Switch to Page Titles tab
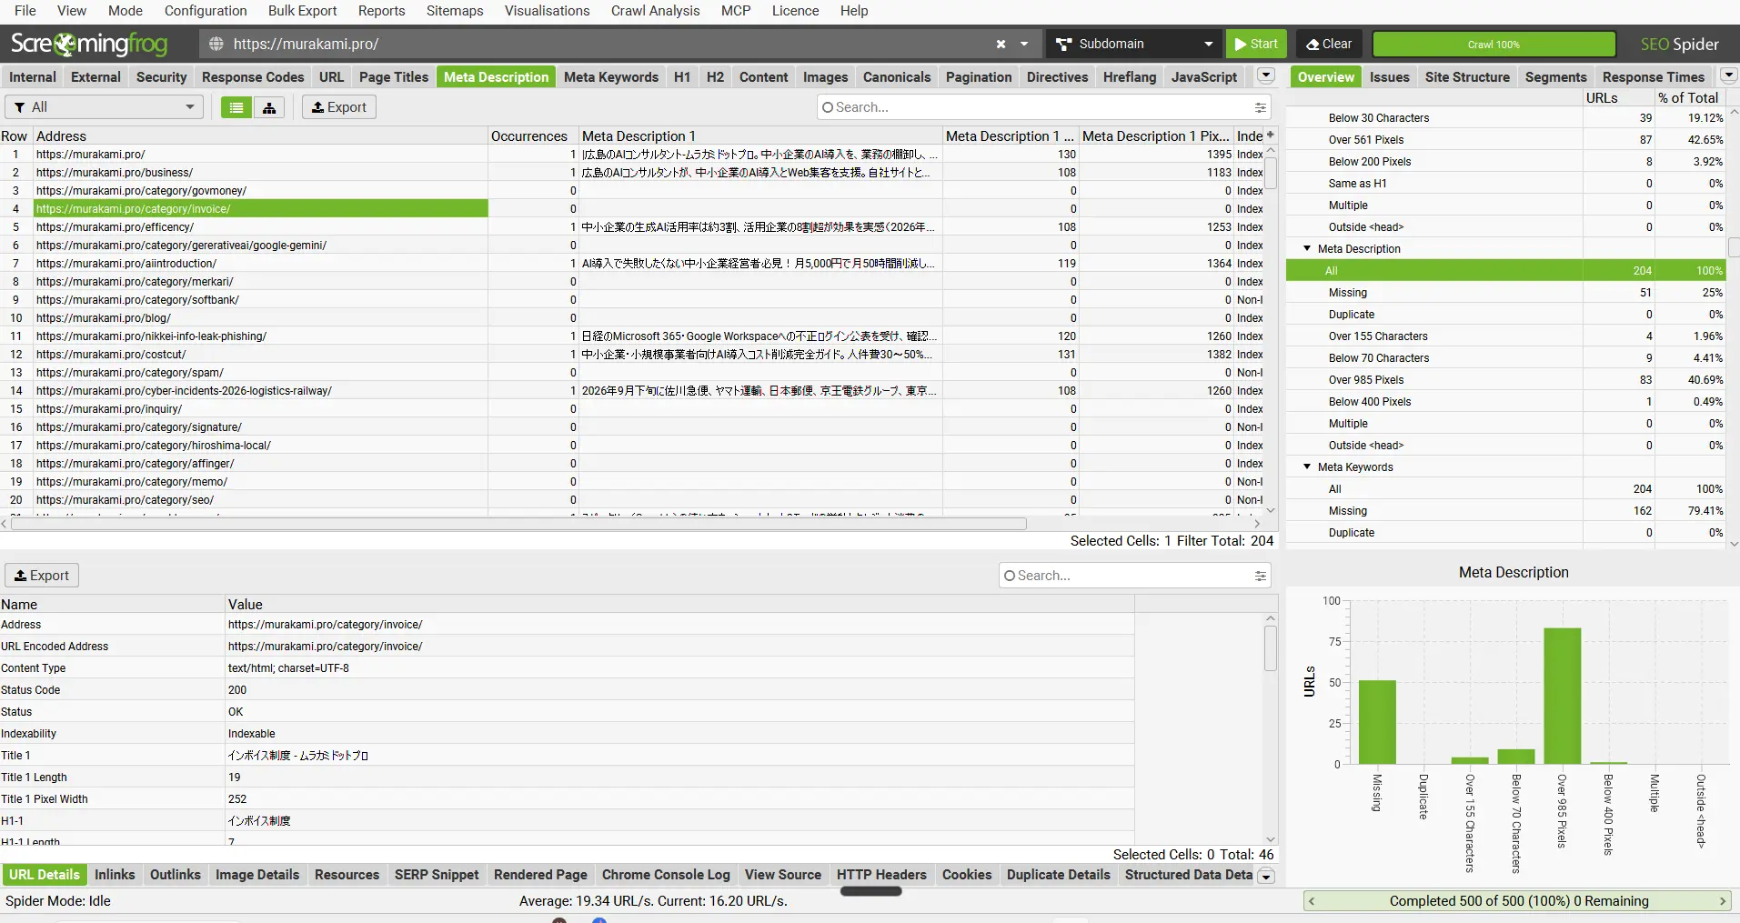This screenshot has height=923, width=1740. point(393,77)
